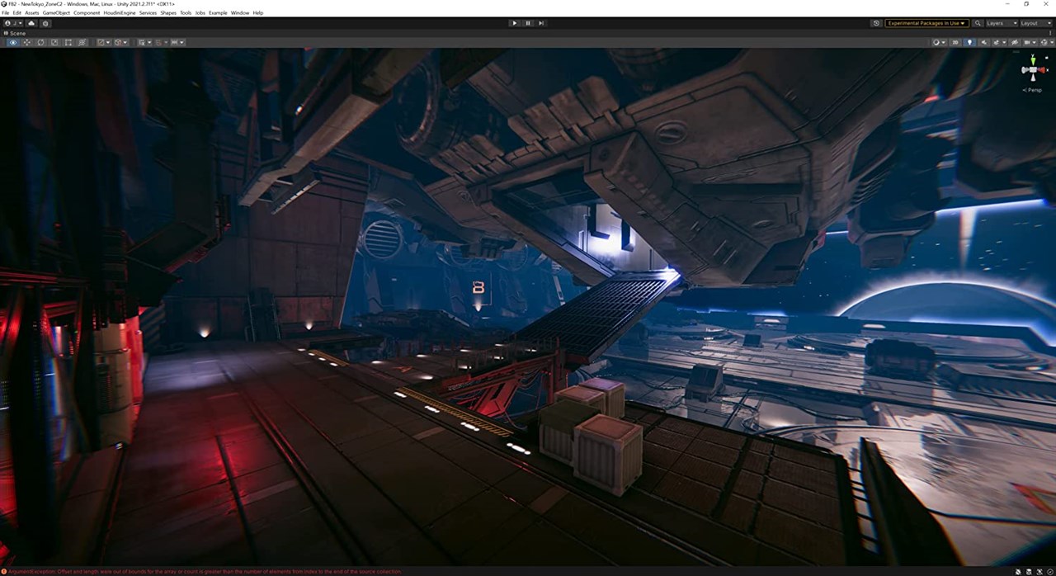Click the Step frame button
This screenshot has width=1056, height=576.
click(x=541, y=23)
